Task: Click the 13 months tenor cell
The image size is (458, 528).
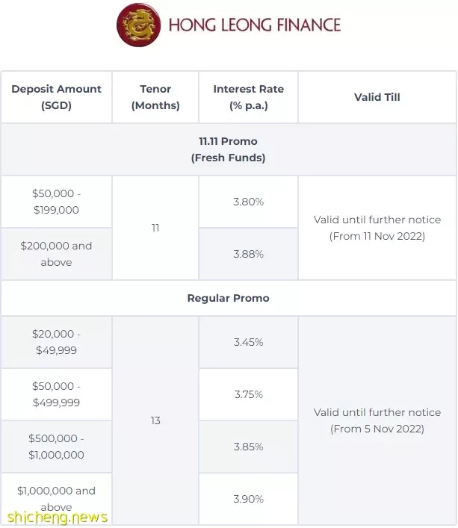Action: pyautogui.click(x=155, y=420)
